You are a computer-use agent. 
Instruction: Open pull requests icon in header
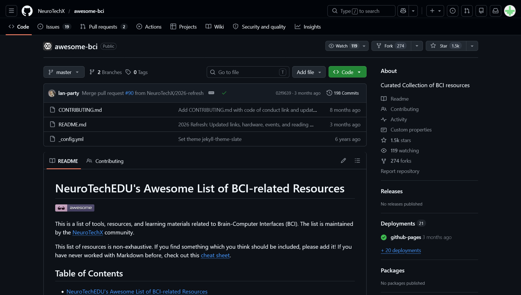(467, 11)
